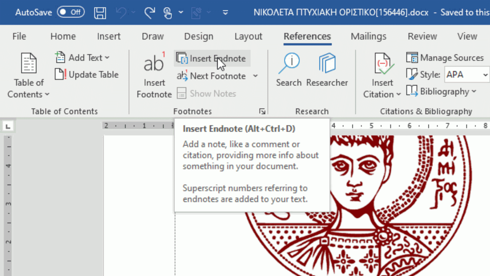Switch to the Design tab

tap(199, 36)
